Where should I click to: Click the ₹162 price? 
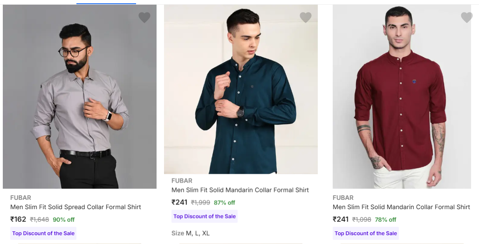coord(19,219)
